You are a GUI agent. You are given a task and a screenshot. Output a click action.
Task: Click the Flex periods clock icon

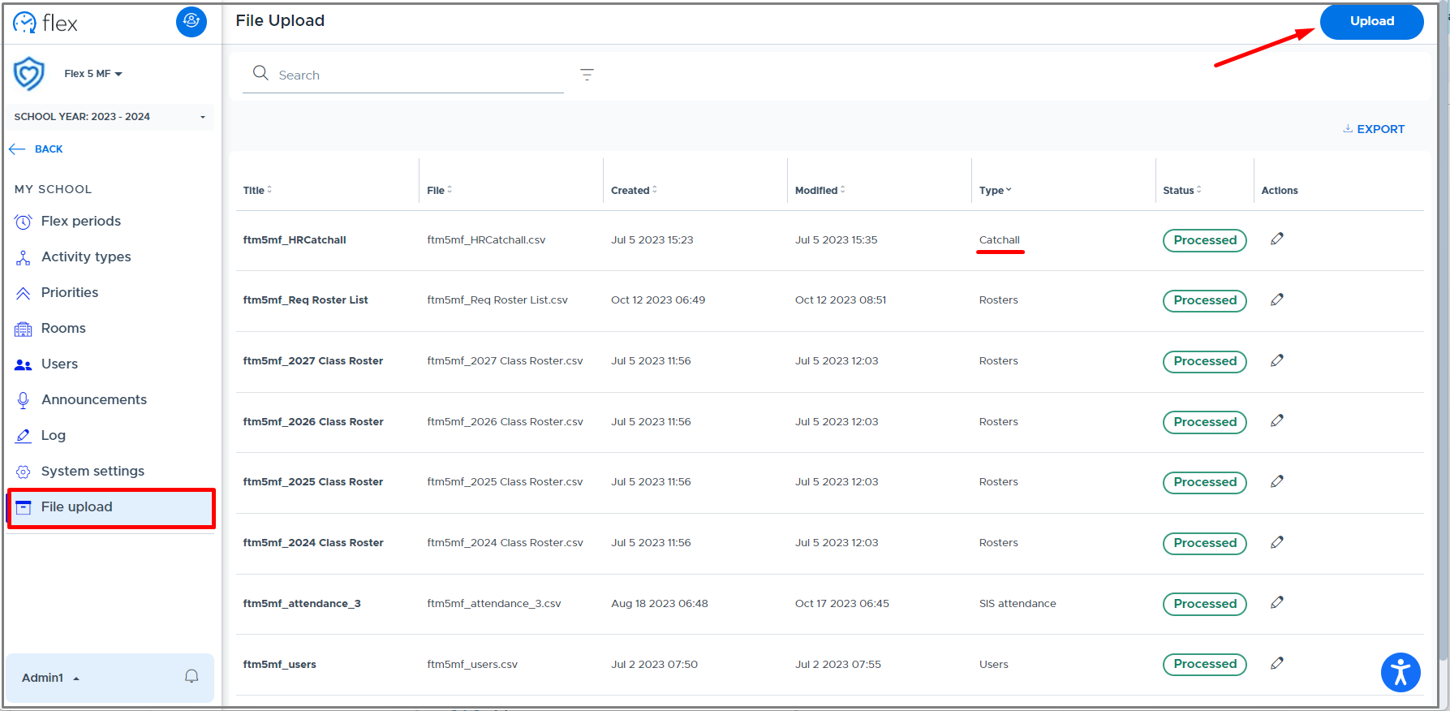24,222
